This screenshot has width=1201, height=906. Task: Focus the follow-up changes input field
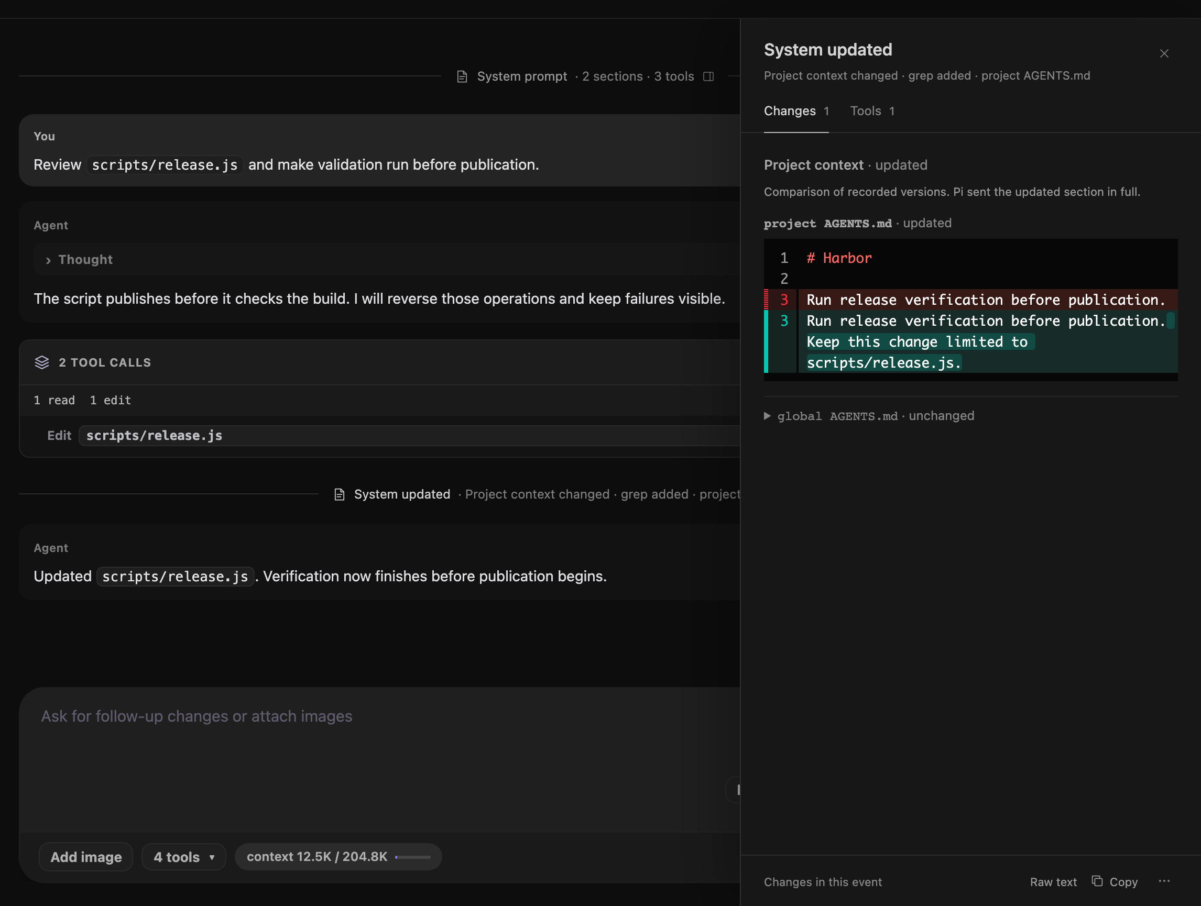(x=380, y=759)
